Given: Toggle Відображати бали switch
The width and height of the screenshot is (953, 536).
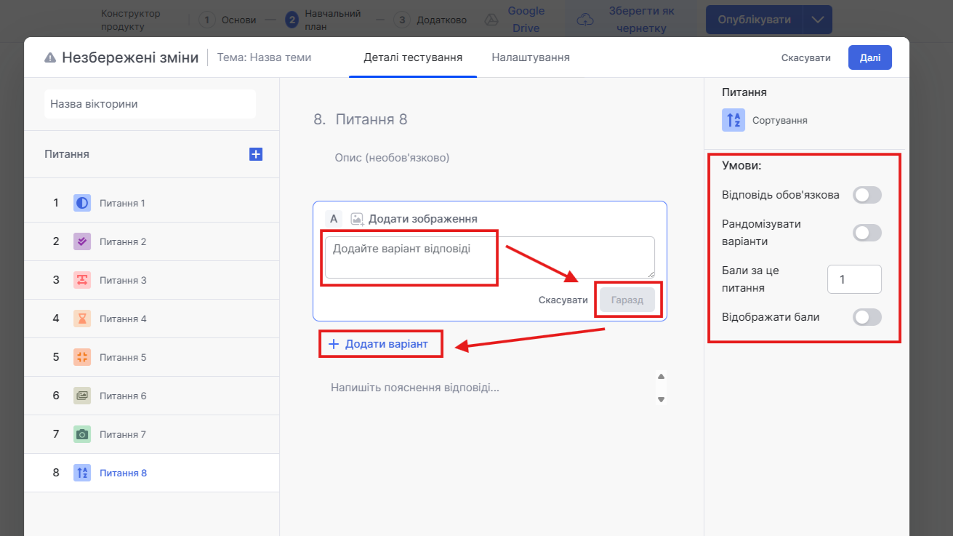Looking at the screenshot, I should click(x=866, y=317).
